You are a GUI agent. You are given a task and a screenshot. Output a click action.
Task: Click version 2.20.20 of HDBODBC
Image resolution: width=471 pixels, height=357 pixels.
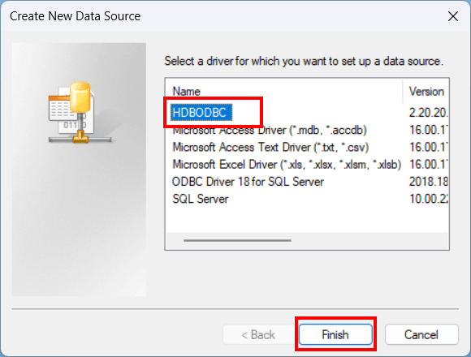(x=428, y=113)
